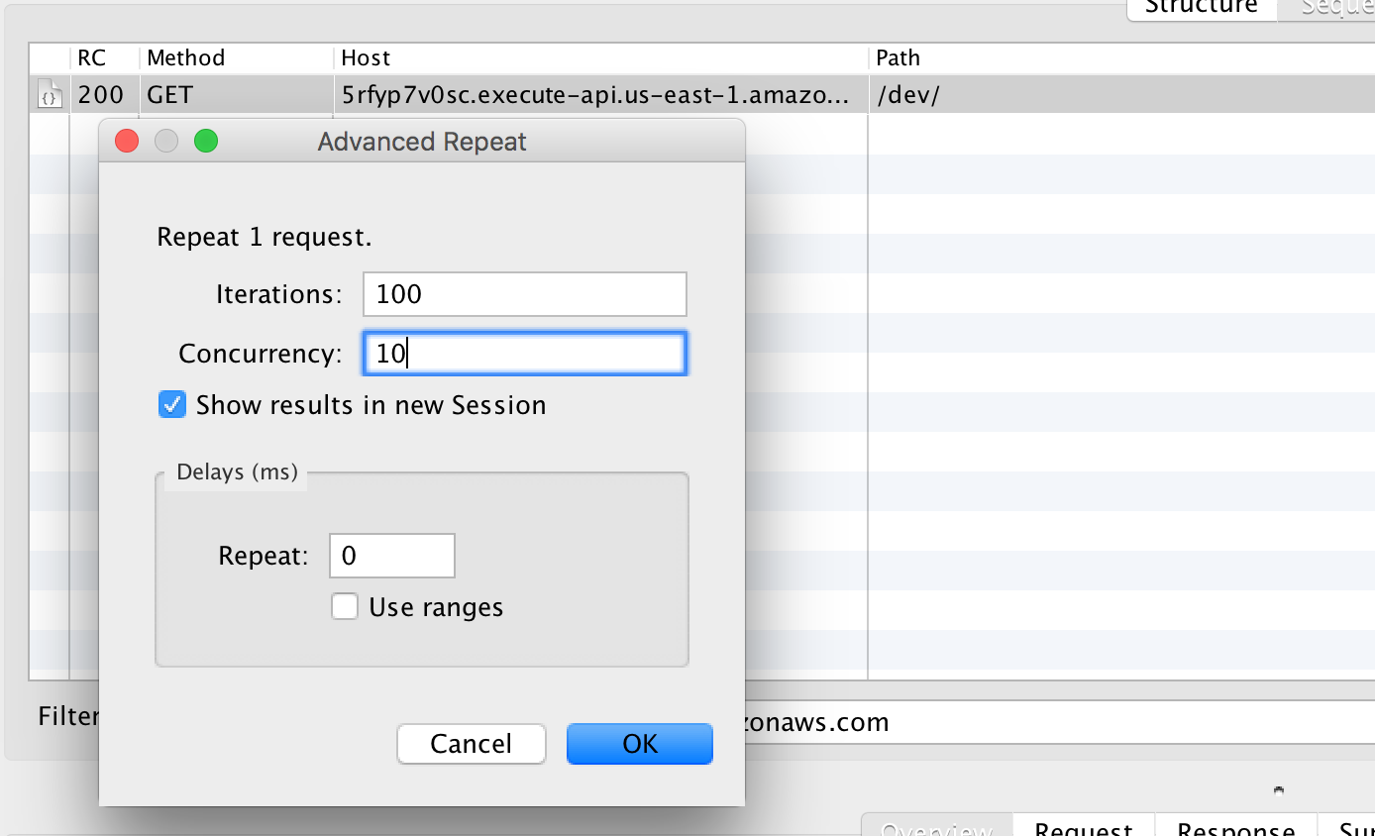Click the small divider handle above the Response tab
Image resolution: width=1375 pixels, height=836 pixels.
pos(1279,790)
